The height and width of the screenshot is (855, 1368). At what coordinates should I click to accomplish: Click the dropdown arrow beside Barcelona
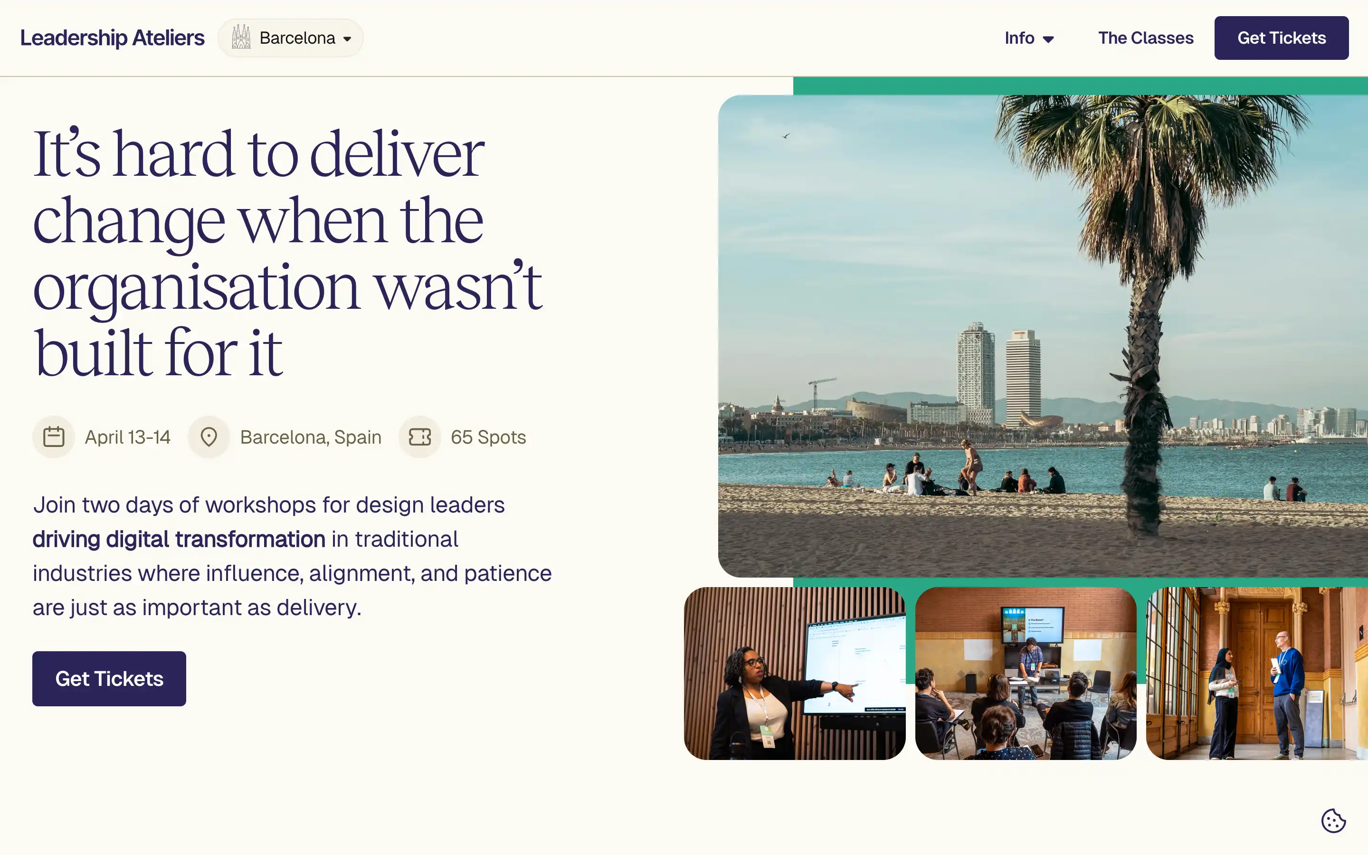tap(347, 38)
